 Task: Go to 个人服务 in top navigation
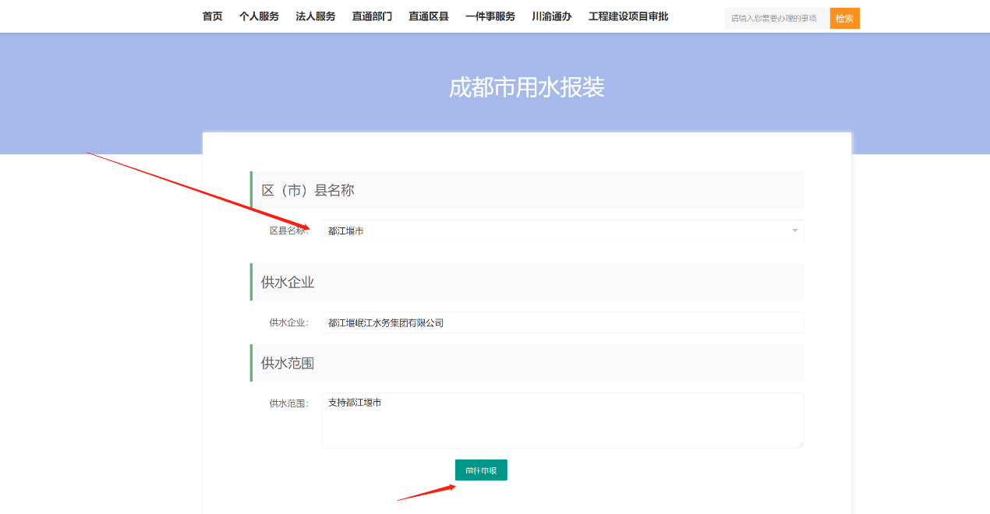(259, 16)
